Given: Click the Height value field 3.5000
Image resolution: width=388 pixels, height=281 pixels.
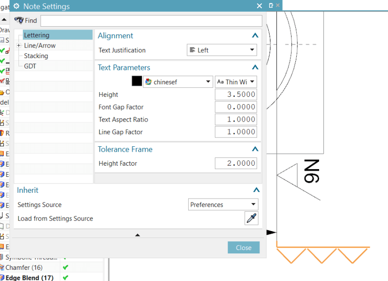Looking at the screenshot, I should pos(236,94).
